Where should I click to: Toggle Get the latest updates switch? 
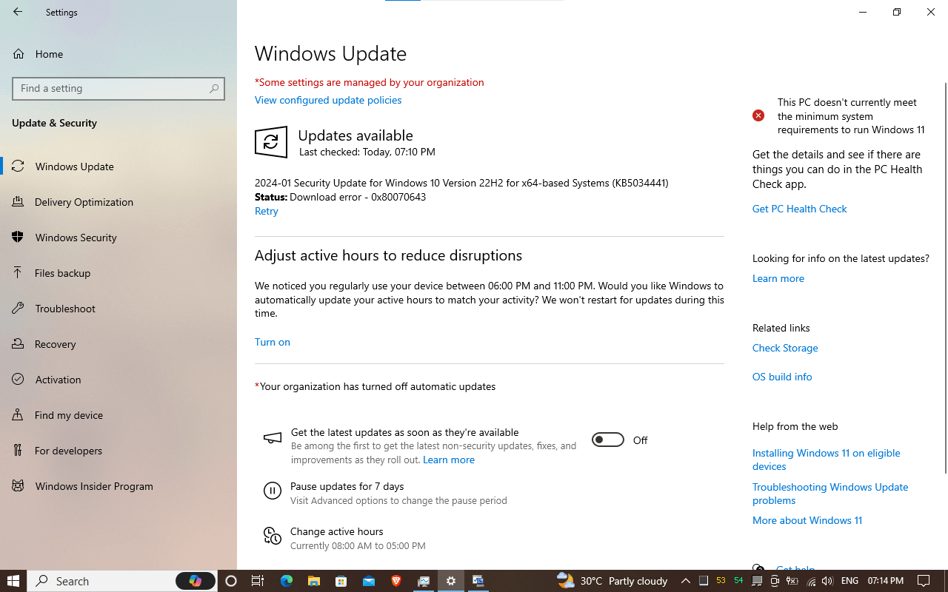point(608,440)
